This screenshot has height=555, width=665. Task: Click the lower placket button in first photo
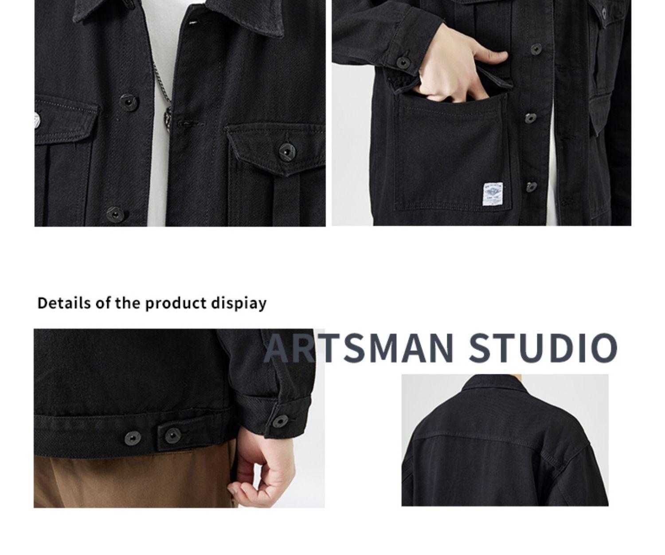coord(115,215)
